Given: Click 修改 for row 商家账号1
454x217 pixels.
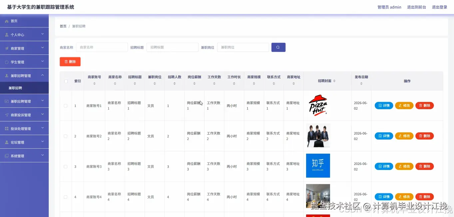Looking at the screenshot, I should pos(404,106).
